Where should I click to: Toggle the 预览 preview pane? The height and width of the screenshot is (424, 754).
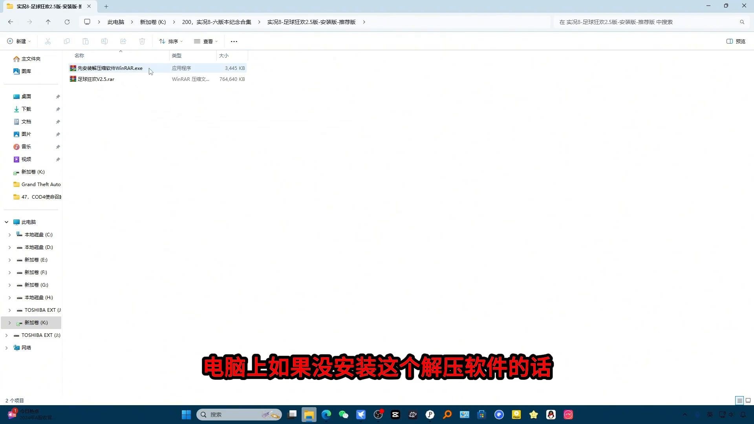click(x=736, y=41)
